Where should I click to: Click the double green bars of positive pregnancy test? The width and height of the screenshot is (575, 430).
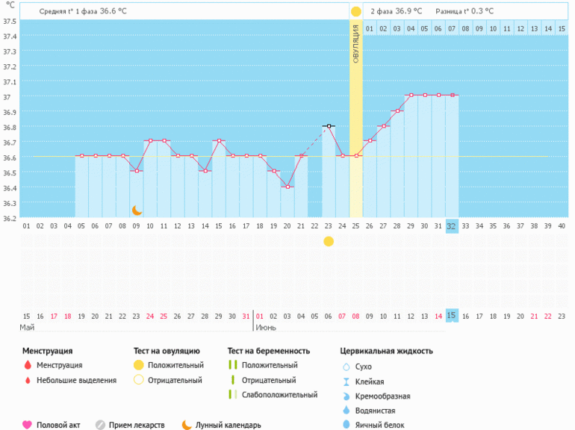[x=232, y=365]
